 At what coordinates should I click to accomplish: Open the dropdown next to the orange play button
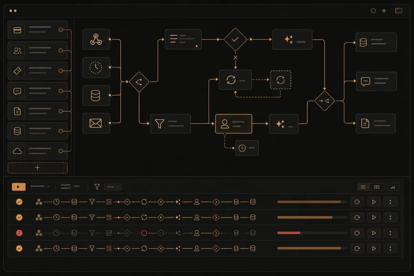[40, 186]
